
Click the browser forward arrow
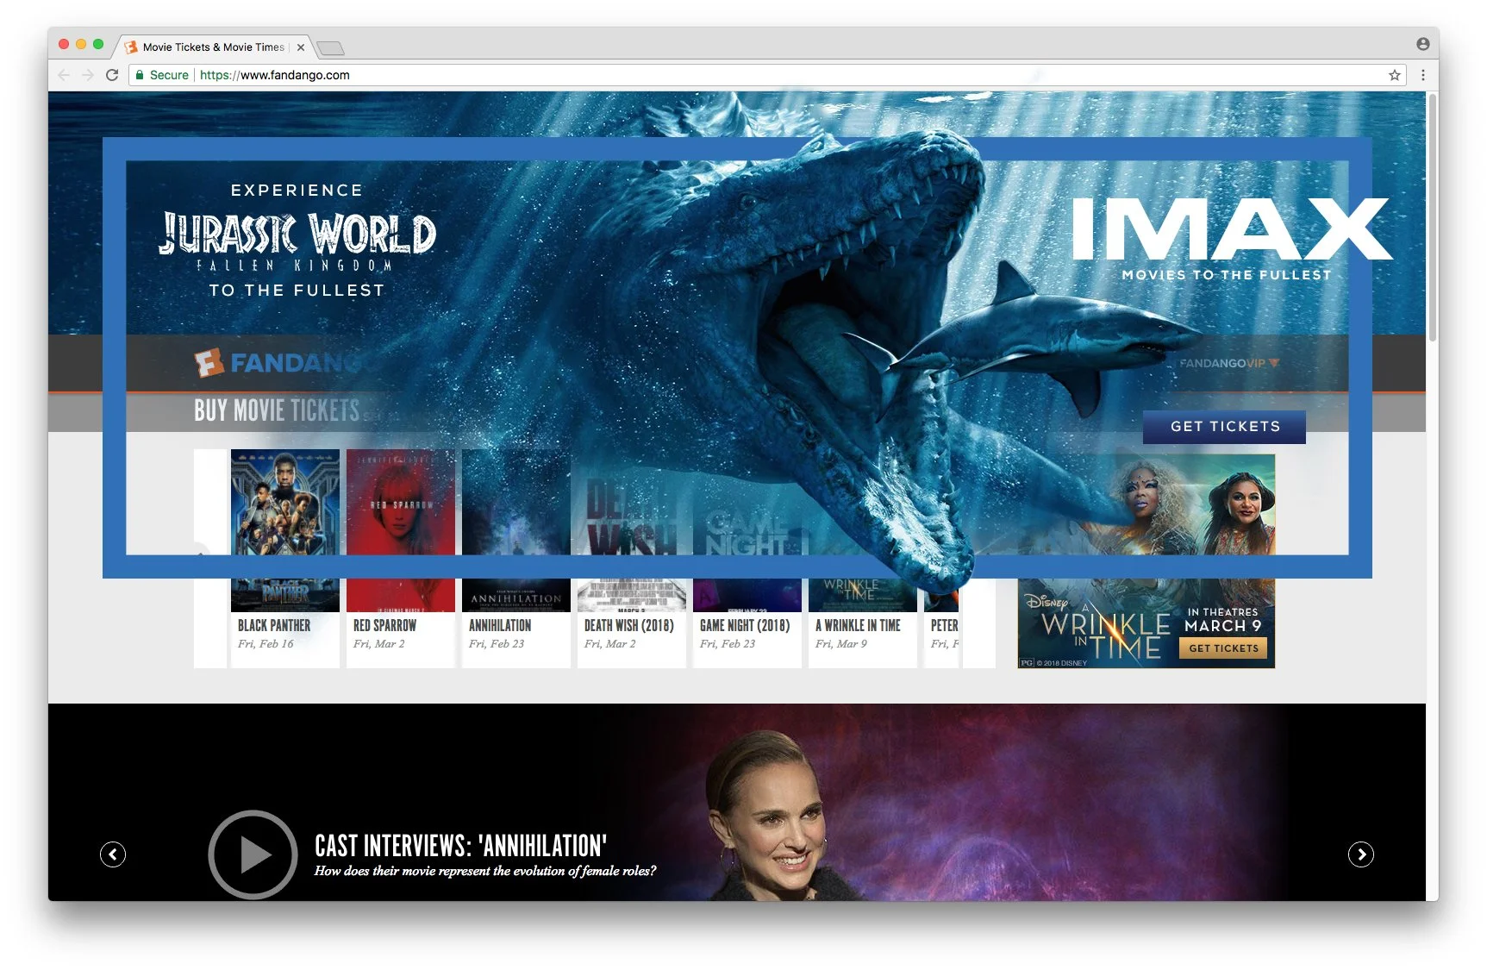87,75
